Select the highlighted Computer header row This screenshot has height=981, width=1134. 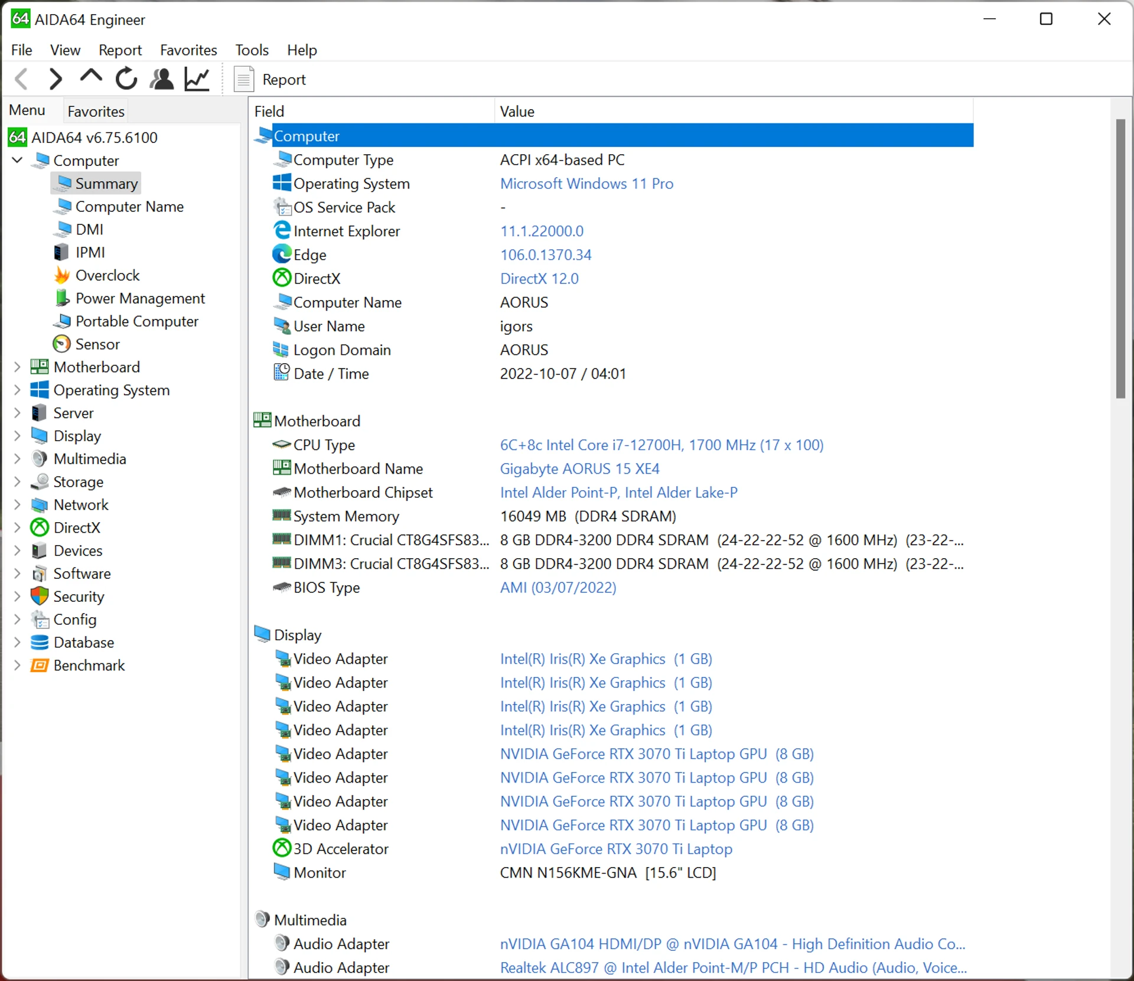click(x=613, y=136)
